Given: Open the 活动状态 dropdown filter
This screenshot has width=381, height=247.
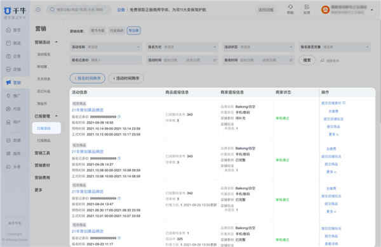Looking at the screenshot, I should click(259, 47).
